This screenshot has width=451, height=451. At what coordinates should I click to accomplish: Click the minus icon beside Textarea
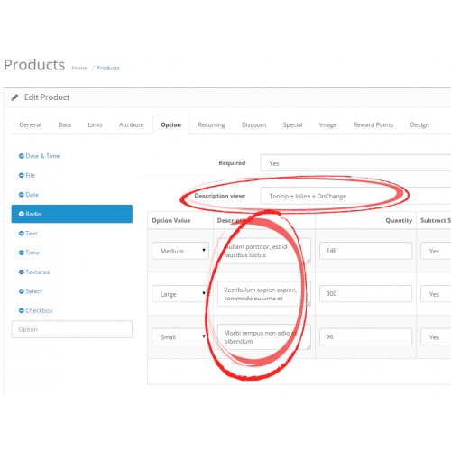tap(22, 272)
